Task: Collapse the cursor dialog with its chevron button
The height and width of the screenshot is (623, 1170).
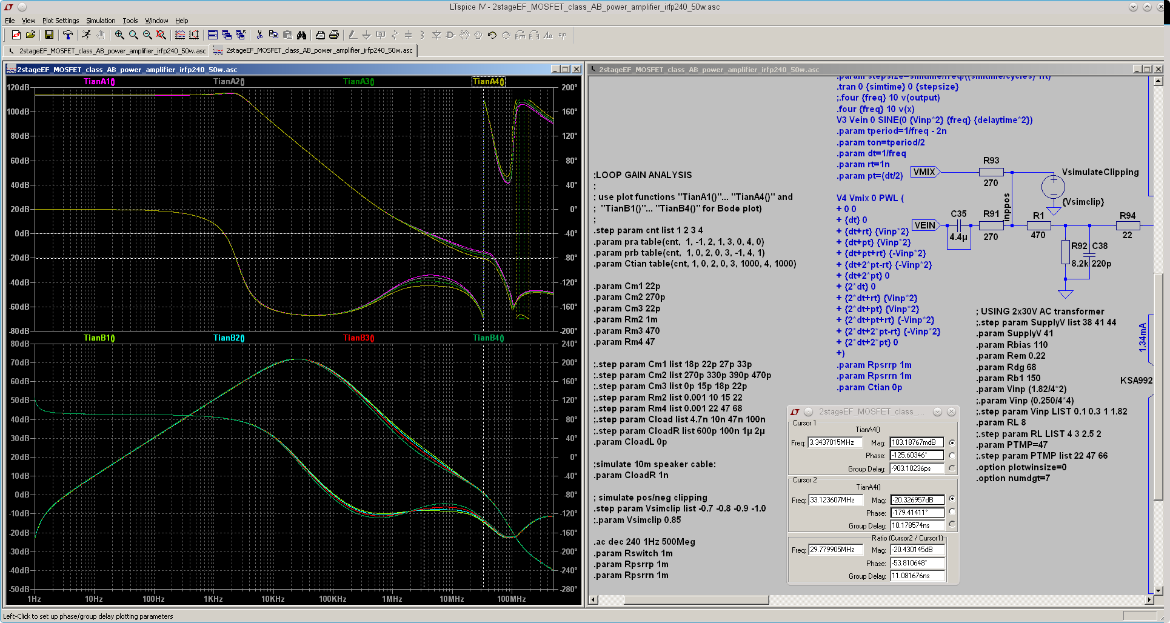Action: pos(937,412)
